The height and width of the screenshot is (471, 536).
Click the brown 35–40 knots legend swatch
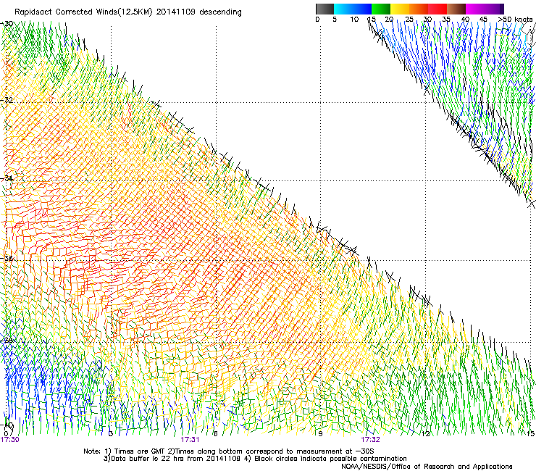point(456,9)
